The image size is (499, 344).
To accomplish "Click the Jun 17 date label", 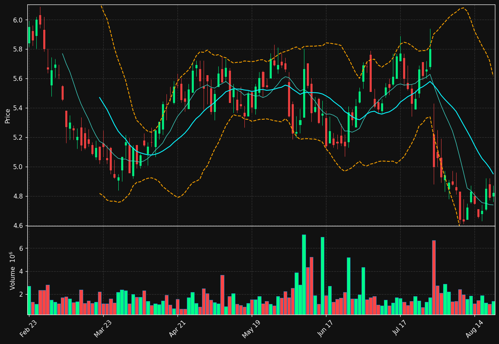I will 326,328.
